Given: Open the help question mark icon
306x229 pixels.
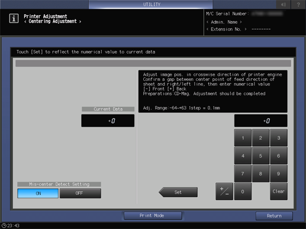Looking at the screenshot, I should [298, 4].
